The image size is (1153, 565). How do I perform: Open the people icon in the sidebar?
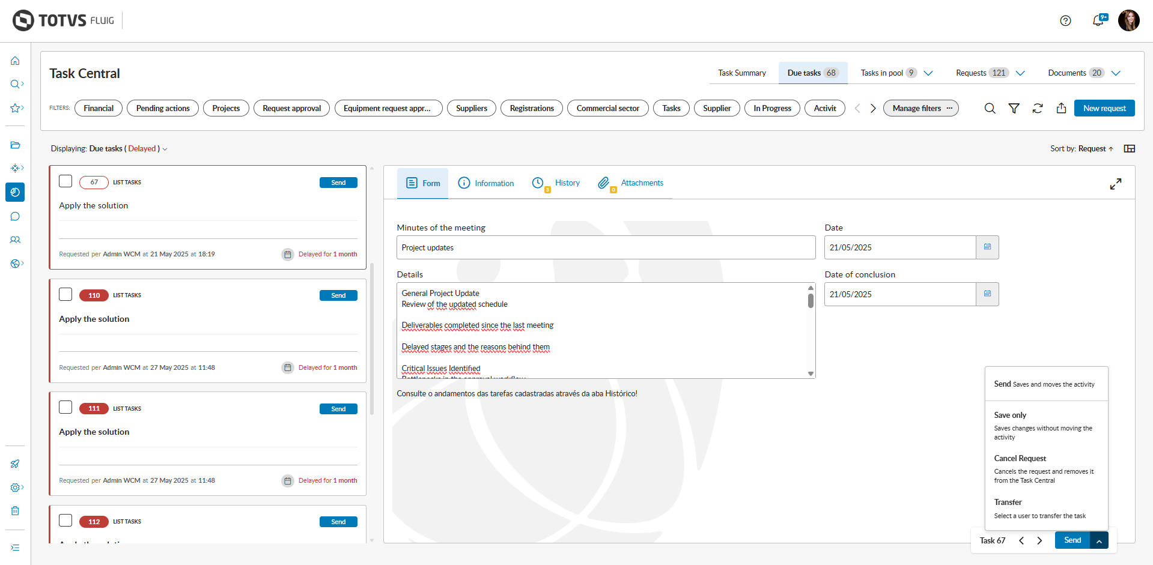tap(15, 240)
